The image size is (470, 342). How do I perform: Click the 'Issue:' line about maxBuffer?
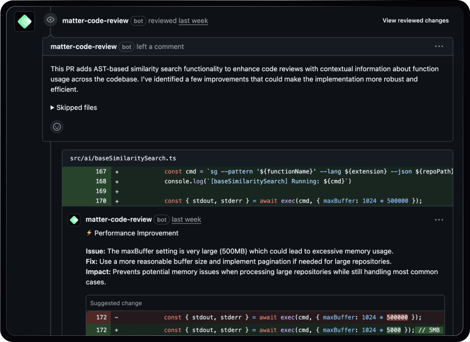(x=239, y=251)
